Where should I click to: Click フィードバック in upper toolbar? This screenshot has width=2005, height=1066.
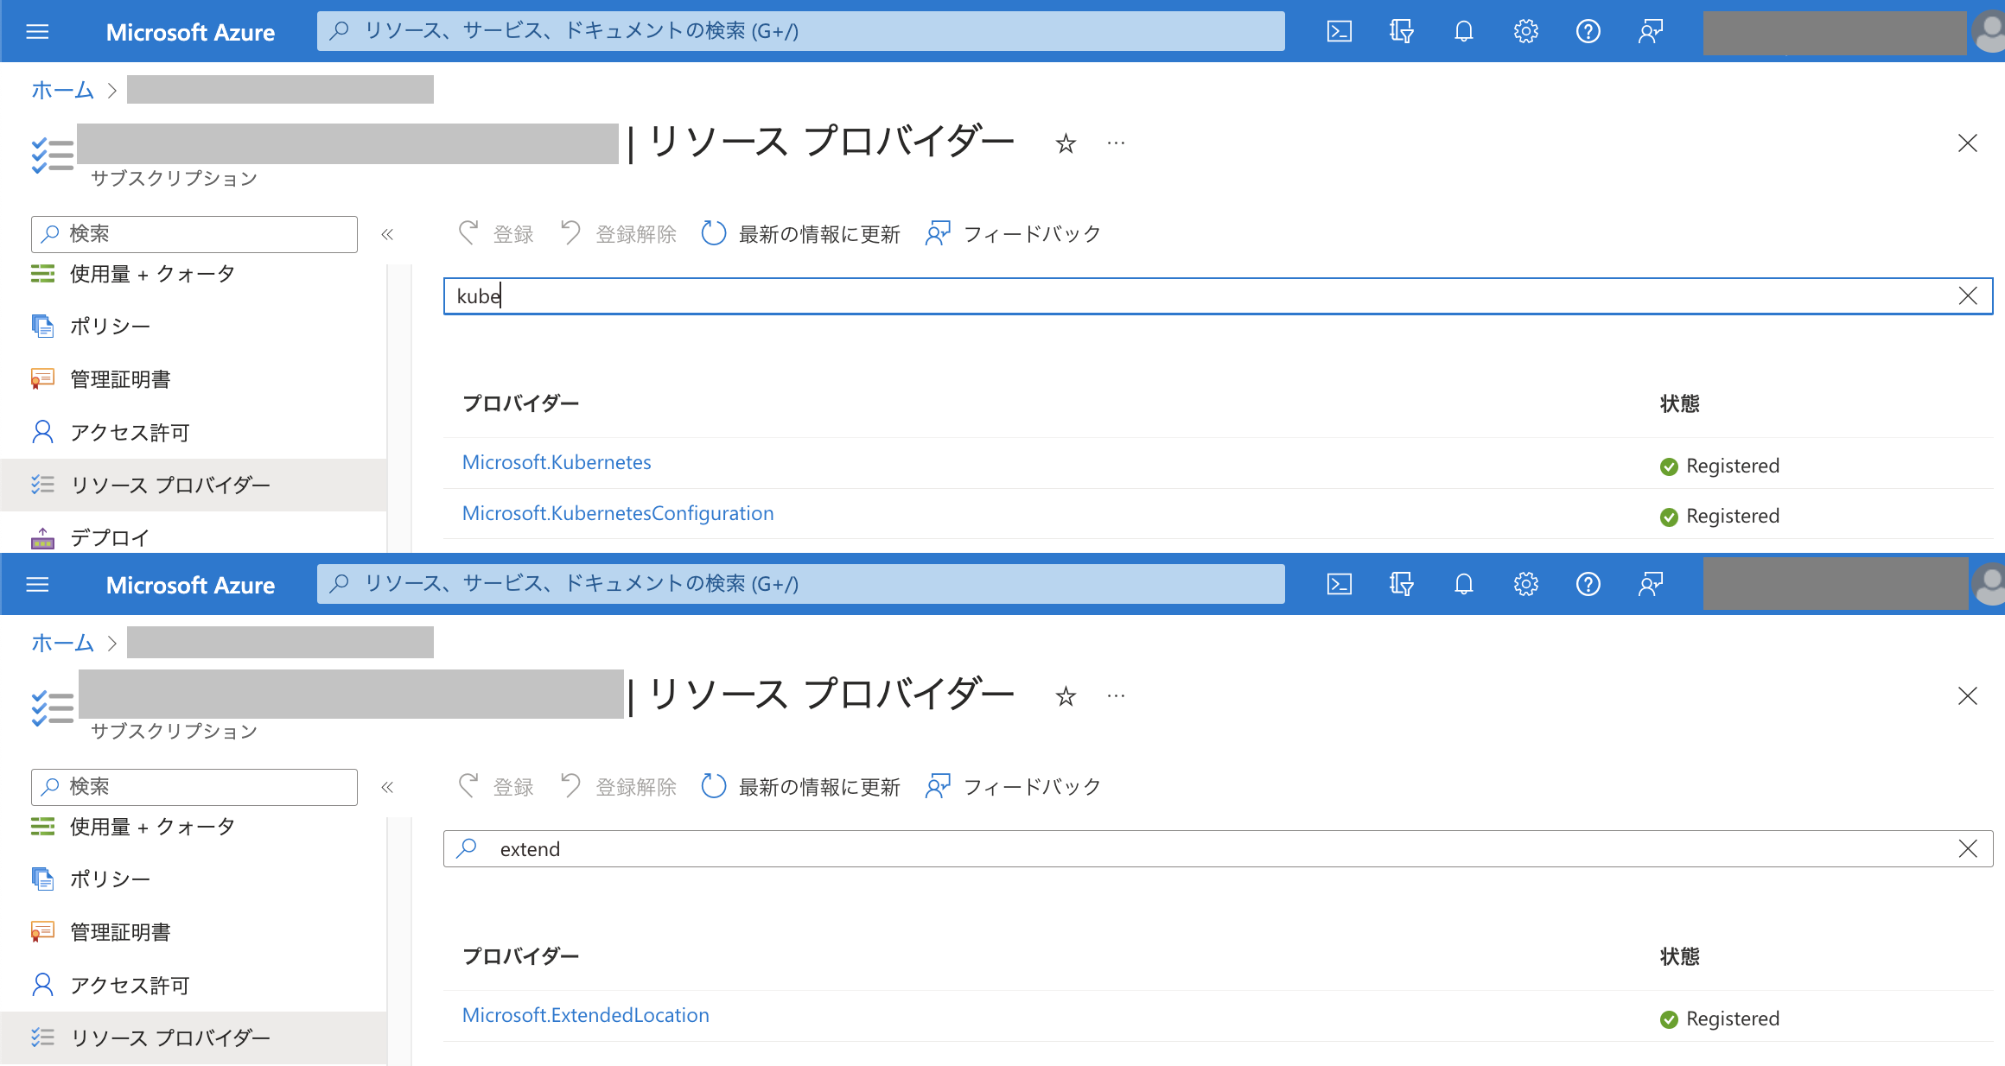point(1013,234)
